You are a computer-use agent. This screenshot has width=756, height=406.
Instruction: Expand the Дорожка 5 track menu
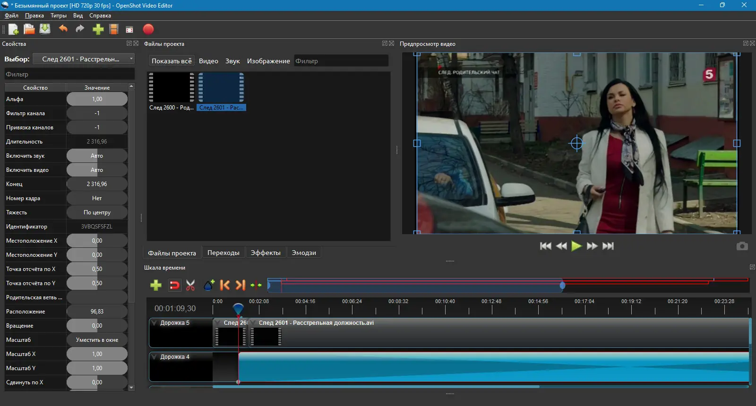click(155, 323)
